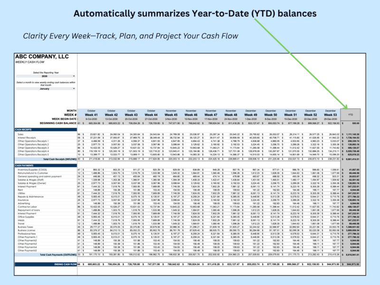The height and width of the screenshot is (285, 380).
Task: Select the Week 47 column header
Action: (x=211, y=115)
